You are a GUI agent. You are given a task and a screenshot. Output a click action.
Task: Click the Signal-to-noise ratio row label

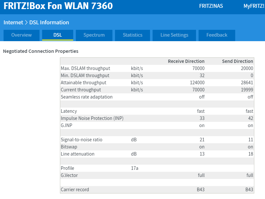click(x=81, y=140)
